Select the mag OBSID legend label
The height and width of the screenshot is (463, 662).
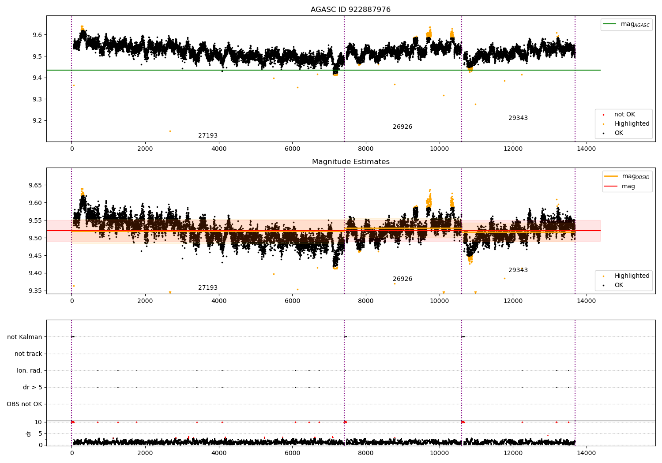point(636,176)
